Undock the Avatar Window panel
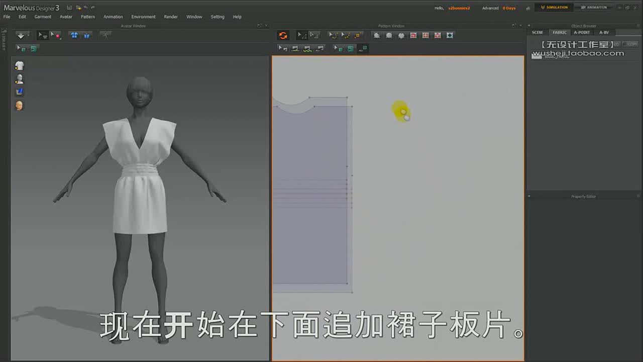This screenshot has height=362, width=643. point(259,26)
